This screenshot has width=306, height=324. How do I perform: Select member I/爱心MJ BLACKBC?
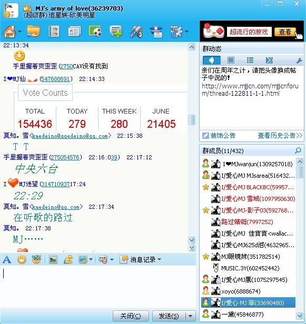[248, 187]
